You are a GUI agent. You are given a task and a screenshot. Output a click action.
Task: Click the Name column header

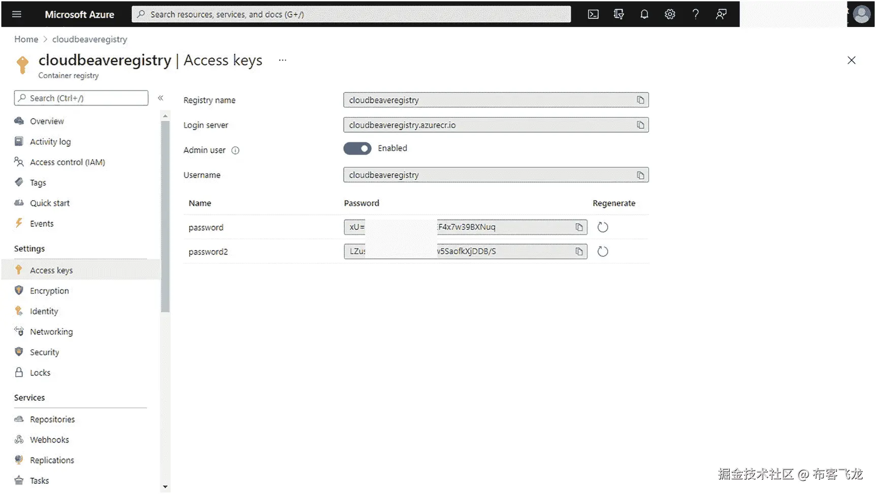[x=200, y=203]
